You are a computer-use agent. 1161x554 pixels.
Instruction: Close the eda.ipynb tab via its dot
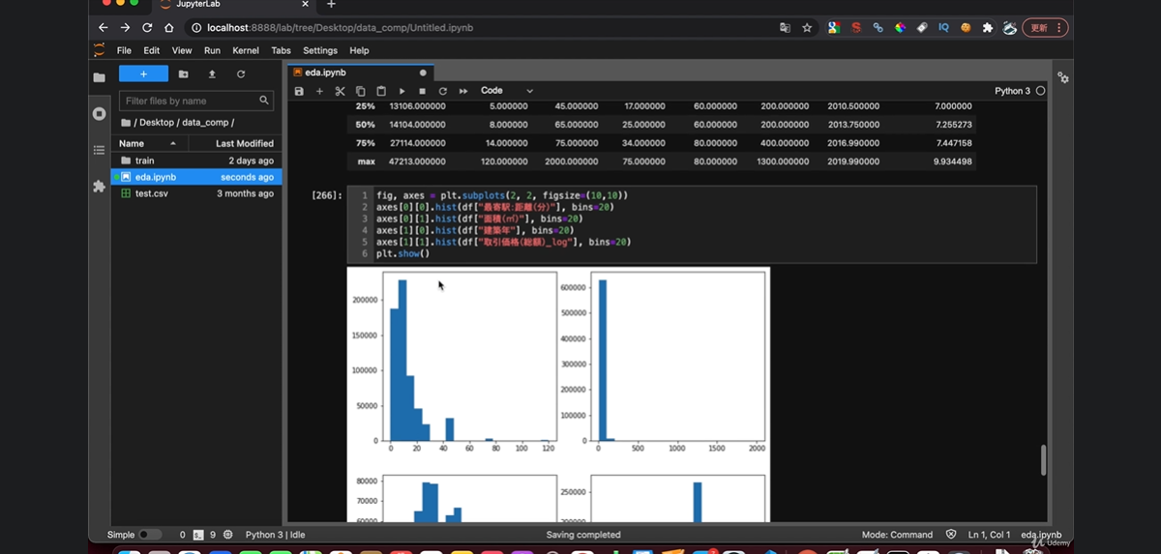[x=423, y=73]
